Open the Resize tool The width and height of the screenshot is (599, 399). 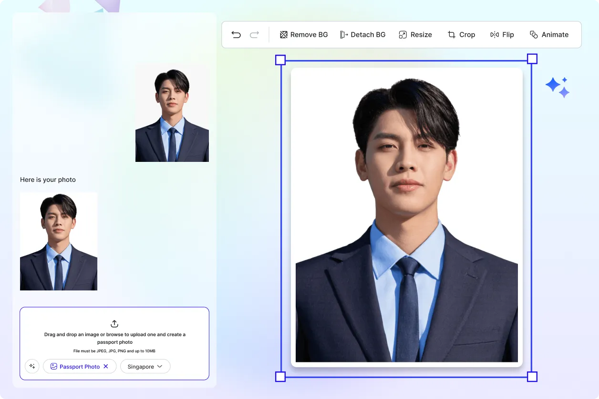[x=415, y=34]
